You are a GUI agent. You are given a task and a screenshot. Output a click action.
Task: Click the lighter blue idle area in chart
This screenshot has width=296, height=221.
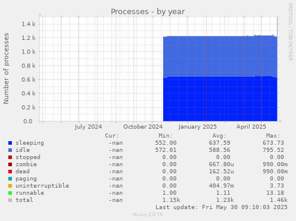pos(220,57)
